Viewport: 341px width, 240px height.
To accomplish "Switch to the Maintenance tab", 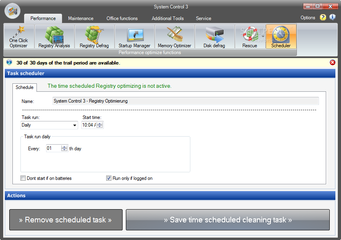I will click(x=81, y=18).
